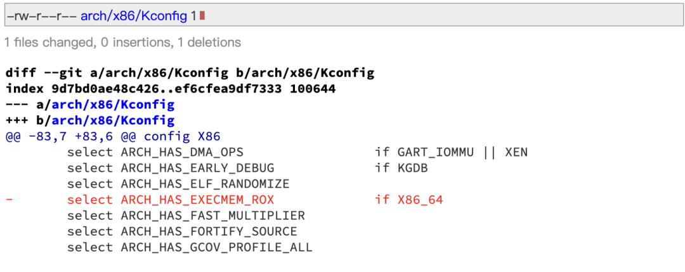
Task: Open the a/arch/x86/Kconfig old file link
Action: (x=113, y=105)
